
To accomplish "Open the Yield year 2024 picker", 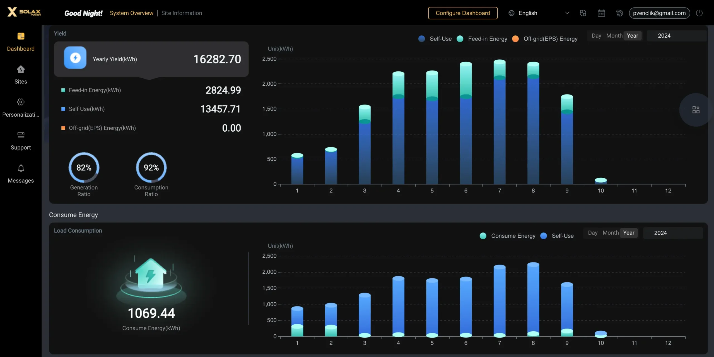I will pos(677,36).
